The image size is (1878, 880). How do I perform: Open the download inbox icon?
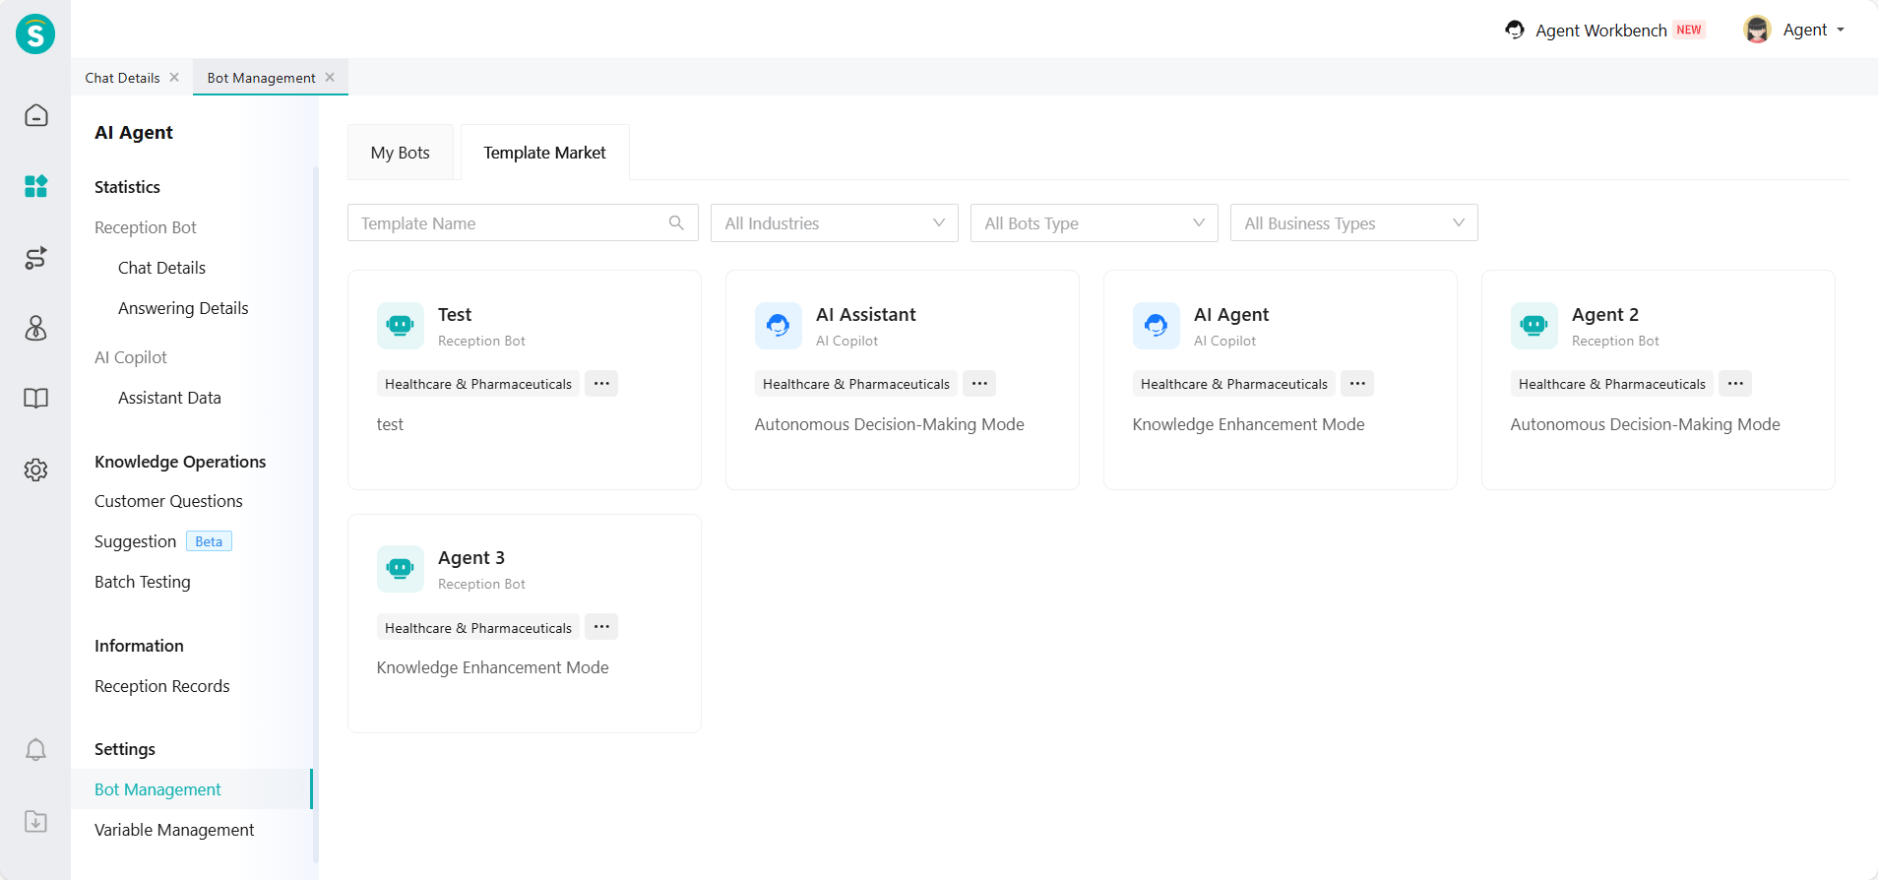pos(35,821)
